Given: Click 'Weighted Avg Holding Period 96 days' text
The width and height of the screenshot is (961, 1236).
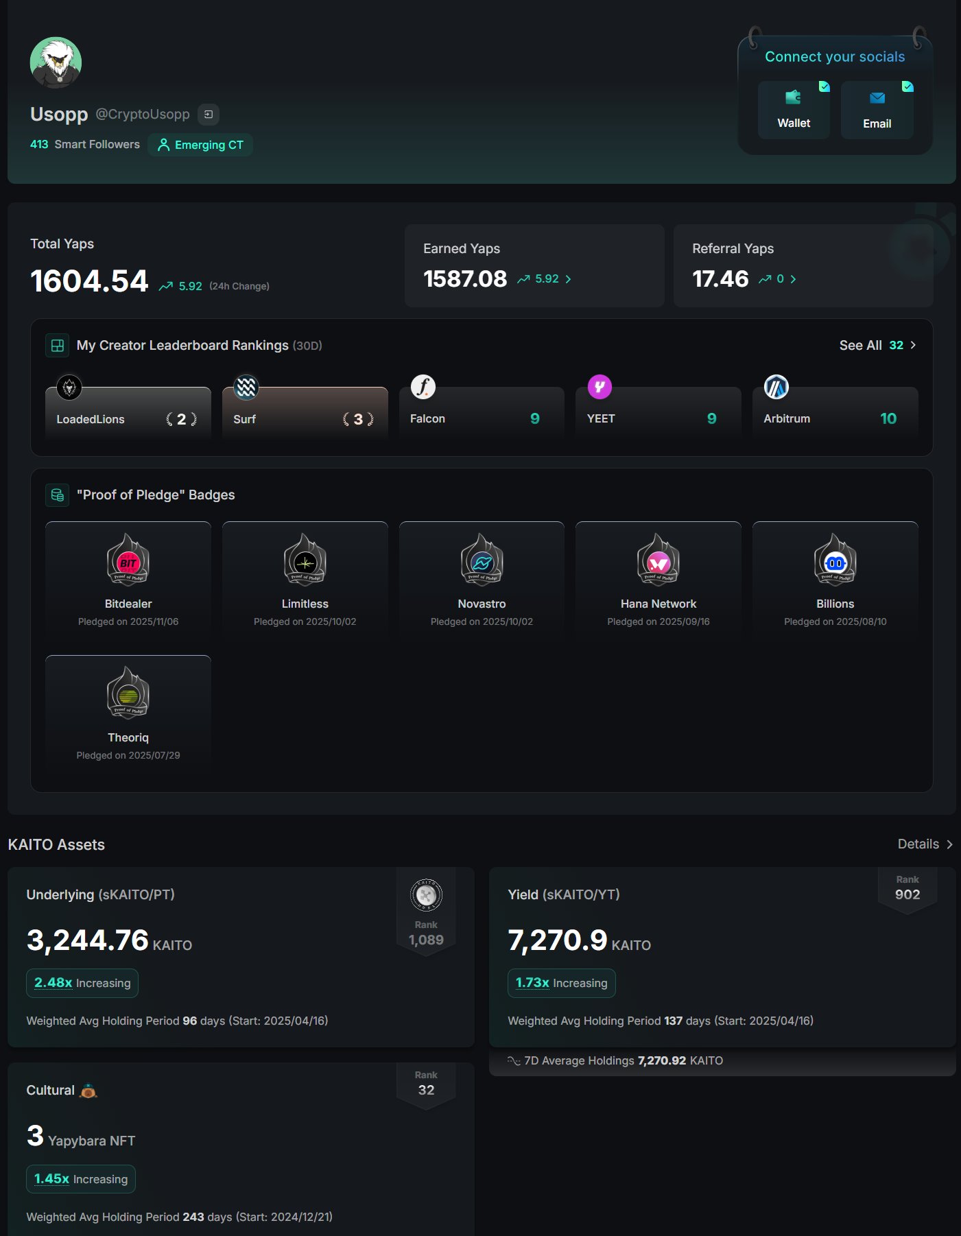Looking at the screenshot, I should pyautogui.click(x=126, y=1021).
